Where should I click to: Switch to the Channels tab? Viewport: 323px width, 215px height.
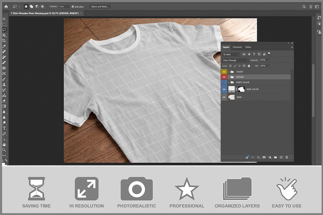pyautogui.click(x=237, y=47)
